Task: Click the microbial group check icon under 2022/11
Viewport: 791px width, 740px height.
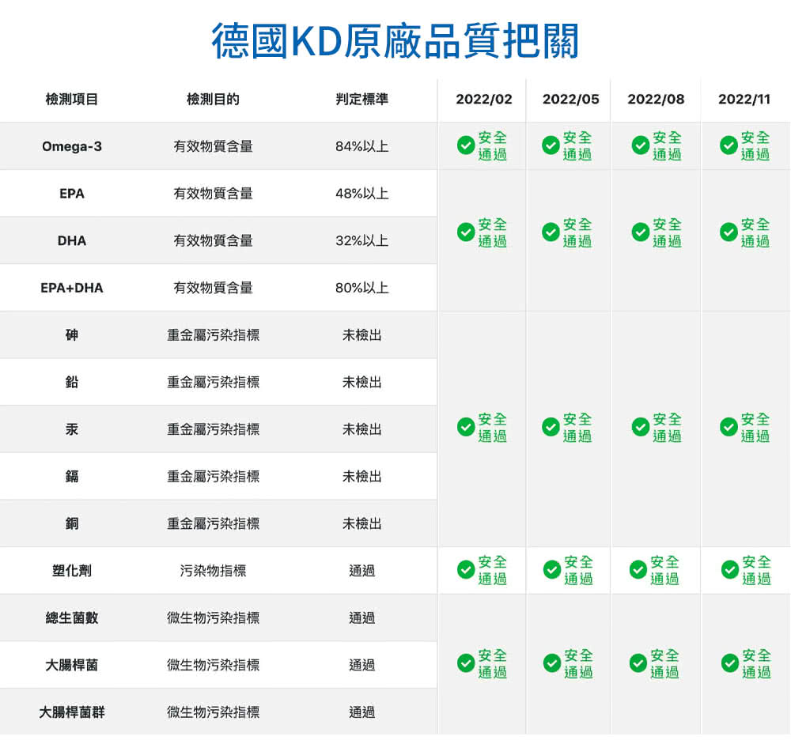Action: coord(729,663)
